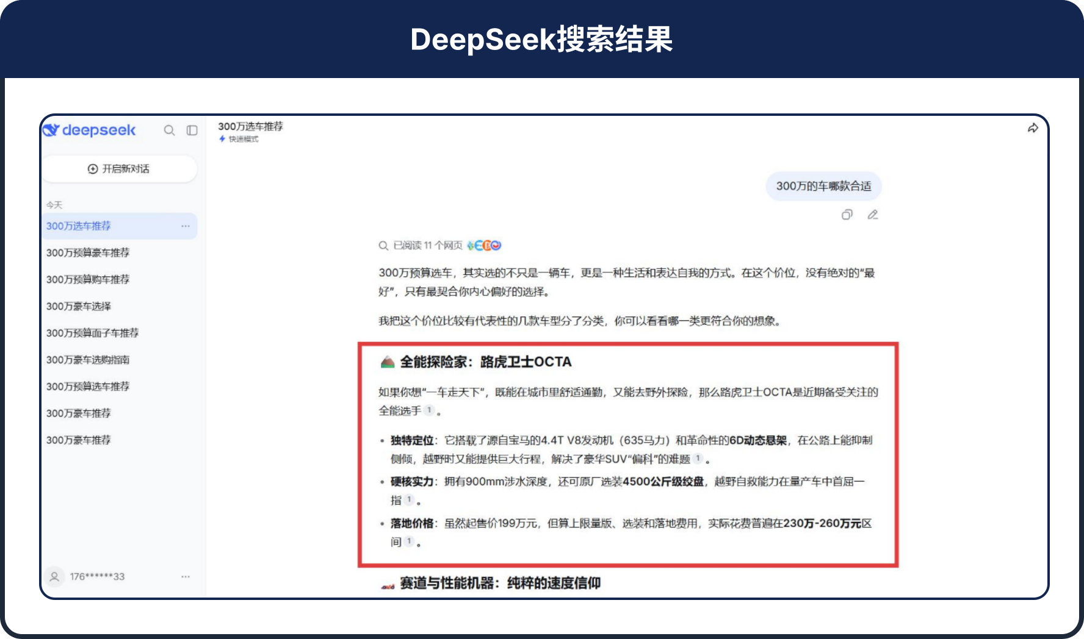
Task: Open the share arrow icon at top right
Action: click(1033, 128)
